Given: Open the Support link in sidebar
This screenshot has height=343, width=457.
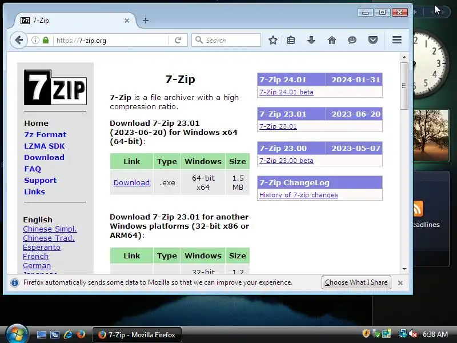Looking at the screenshot, I should (x=40, y=180).
